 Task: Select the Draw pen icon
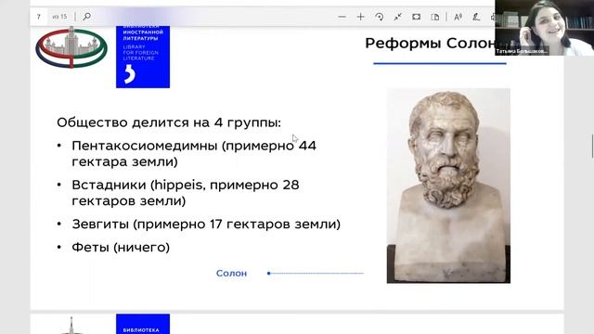click(x=476, y=17)
